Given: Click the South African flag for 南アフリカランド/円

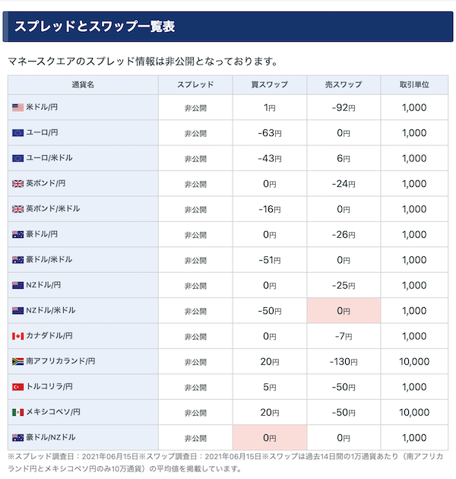Looking at the screenshot, I should tap(17, 361).
